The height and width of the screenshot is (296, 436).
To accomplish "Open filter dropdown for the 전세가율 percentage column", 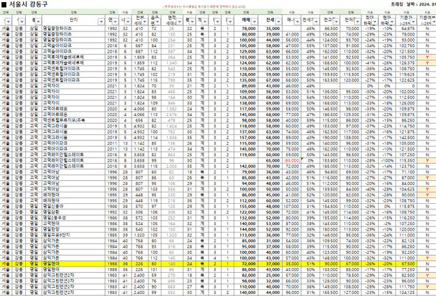I will (315, 22).
